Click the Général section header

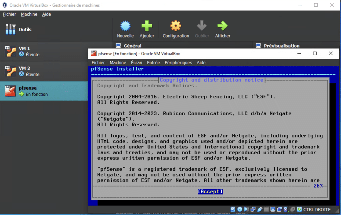(x=133, y=46)
